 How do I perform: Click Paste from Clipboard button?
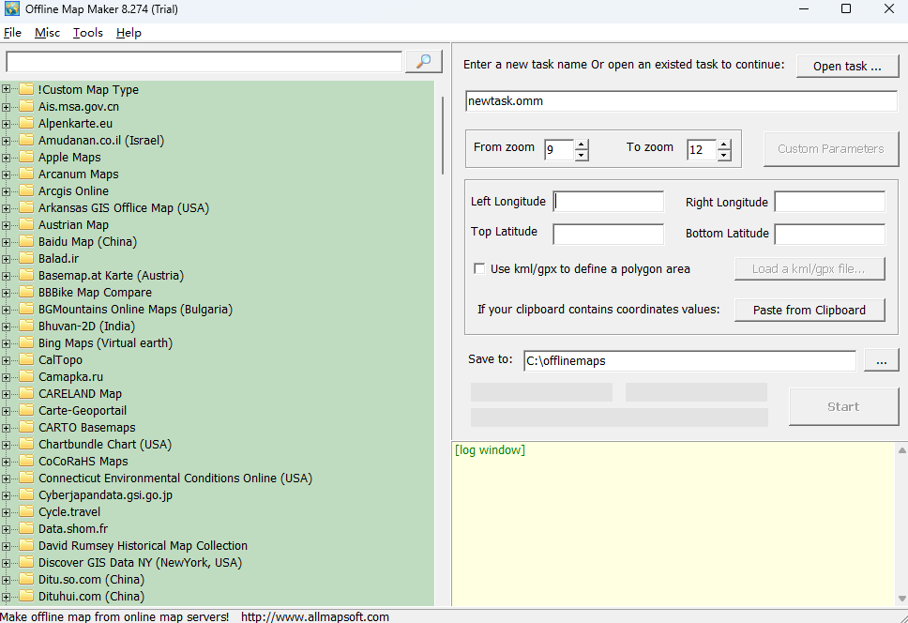[809, 311]
